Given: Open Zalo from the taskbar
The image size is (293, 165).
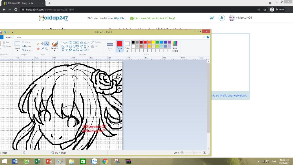Looking at the screenshot, I should tap(94, 161).
